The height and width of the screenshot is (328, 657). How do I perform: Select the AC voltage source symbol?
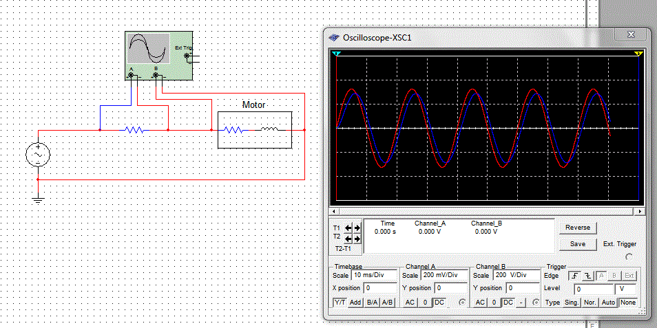point(38,155)
